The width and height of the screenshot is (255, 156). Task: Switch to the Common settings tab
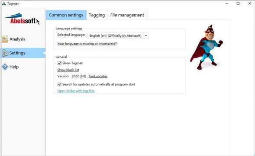point(66,15)
